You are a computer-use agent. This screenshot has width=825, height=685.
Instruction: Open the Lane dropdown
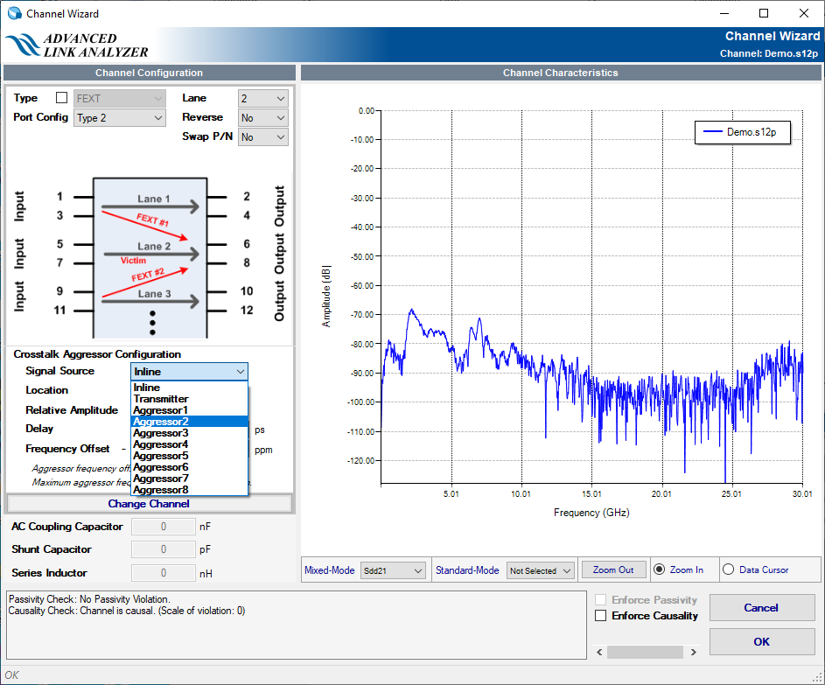263,99
